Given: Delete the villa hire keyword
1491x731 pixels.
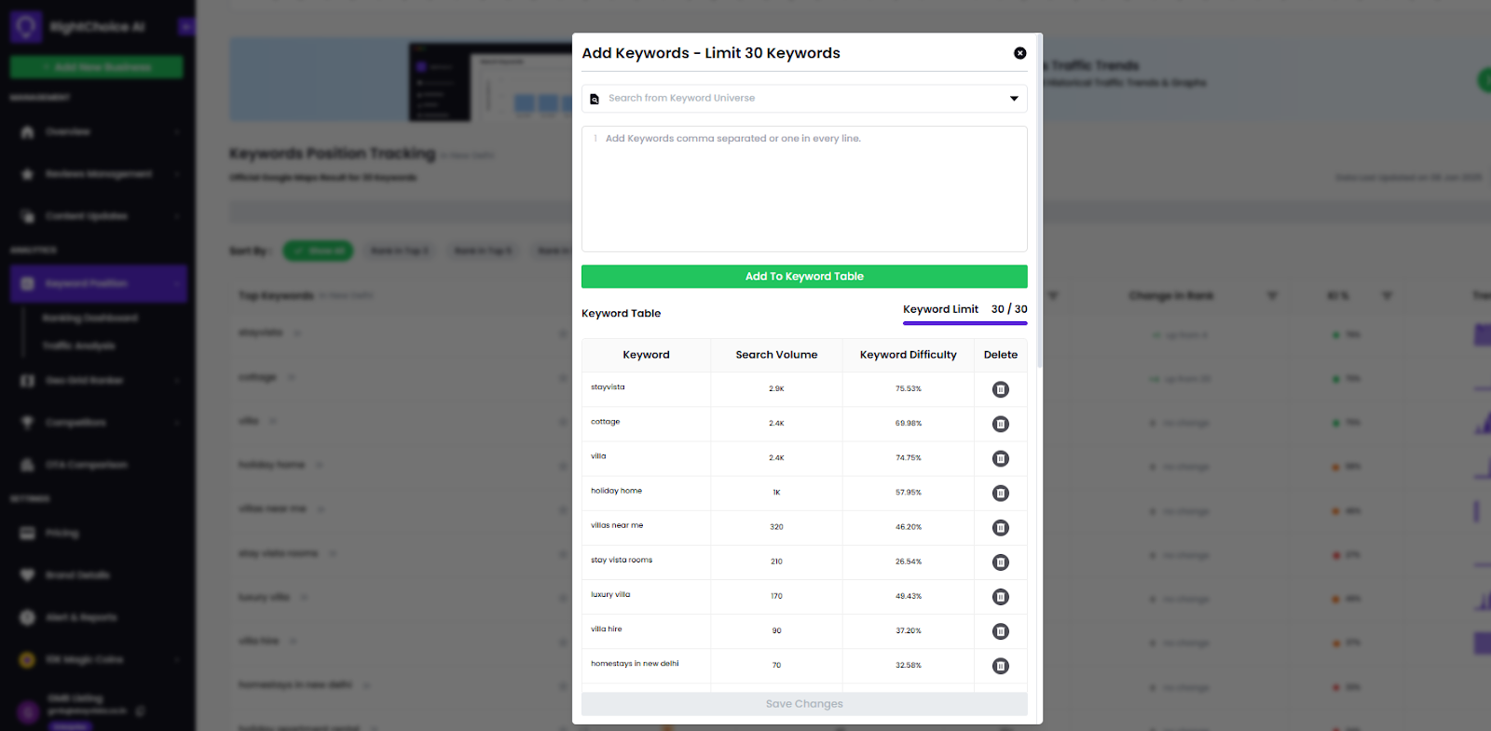Looking at the screenshot, I should 1001,631.
